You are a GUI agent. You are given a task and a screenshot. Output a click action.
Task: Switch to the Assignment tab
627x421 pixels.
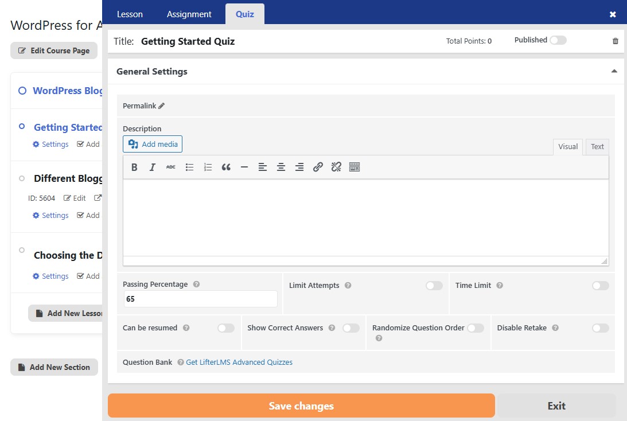(x=189, y=14)
